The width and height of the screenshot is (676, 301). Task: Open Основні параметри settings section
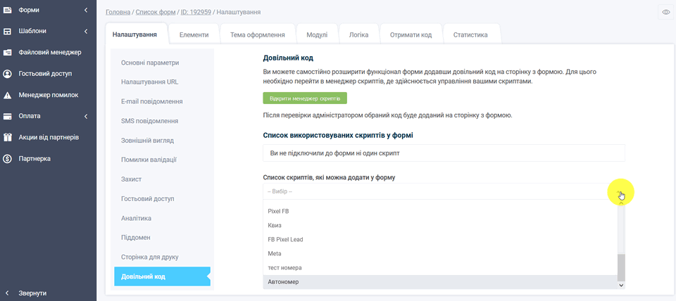tap(150, 63)
